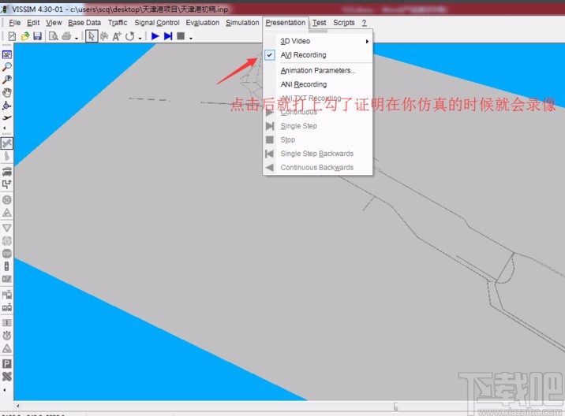Click Continuous Backwards menu entry
This screenshot has height=416, width=565.
click(x=317, y=168)
